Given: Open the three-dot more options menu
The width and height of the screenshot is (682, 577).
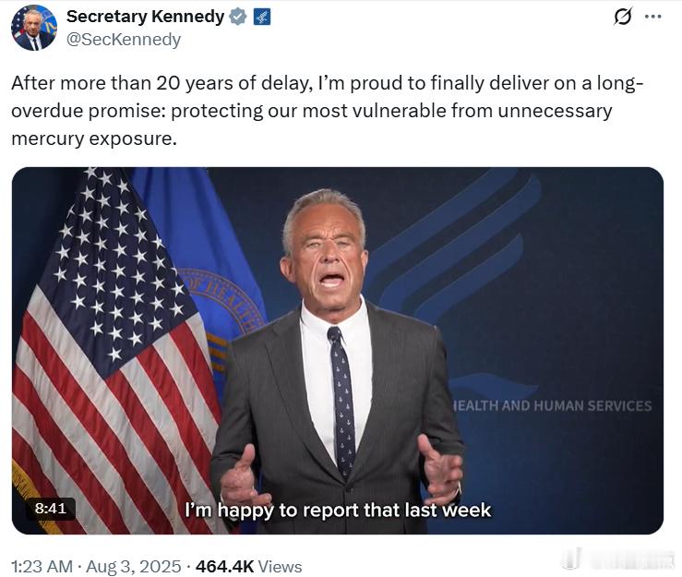Looking at the screenshot, I should pyautogui.click(x=652, y=17).
